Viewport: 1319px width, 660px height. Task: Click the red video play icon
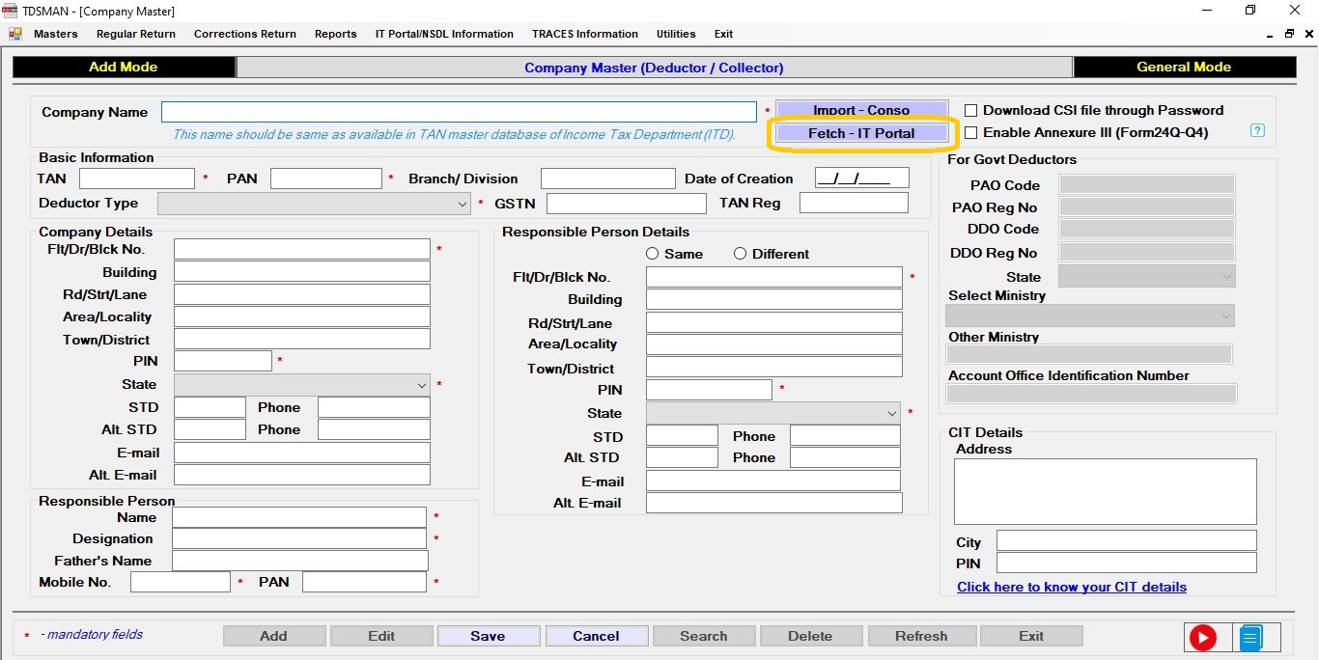tap(1202, 637)
